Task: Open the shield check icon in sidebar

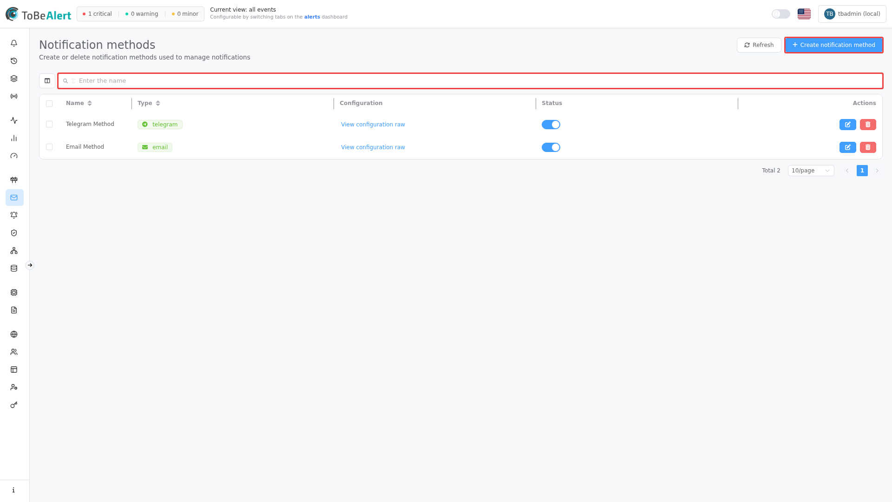Action: click(14, 233)
